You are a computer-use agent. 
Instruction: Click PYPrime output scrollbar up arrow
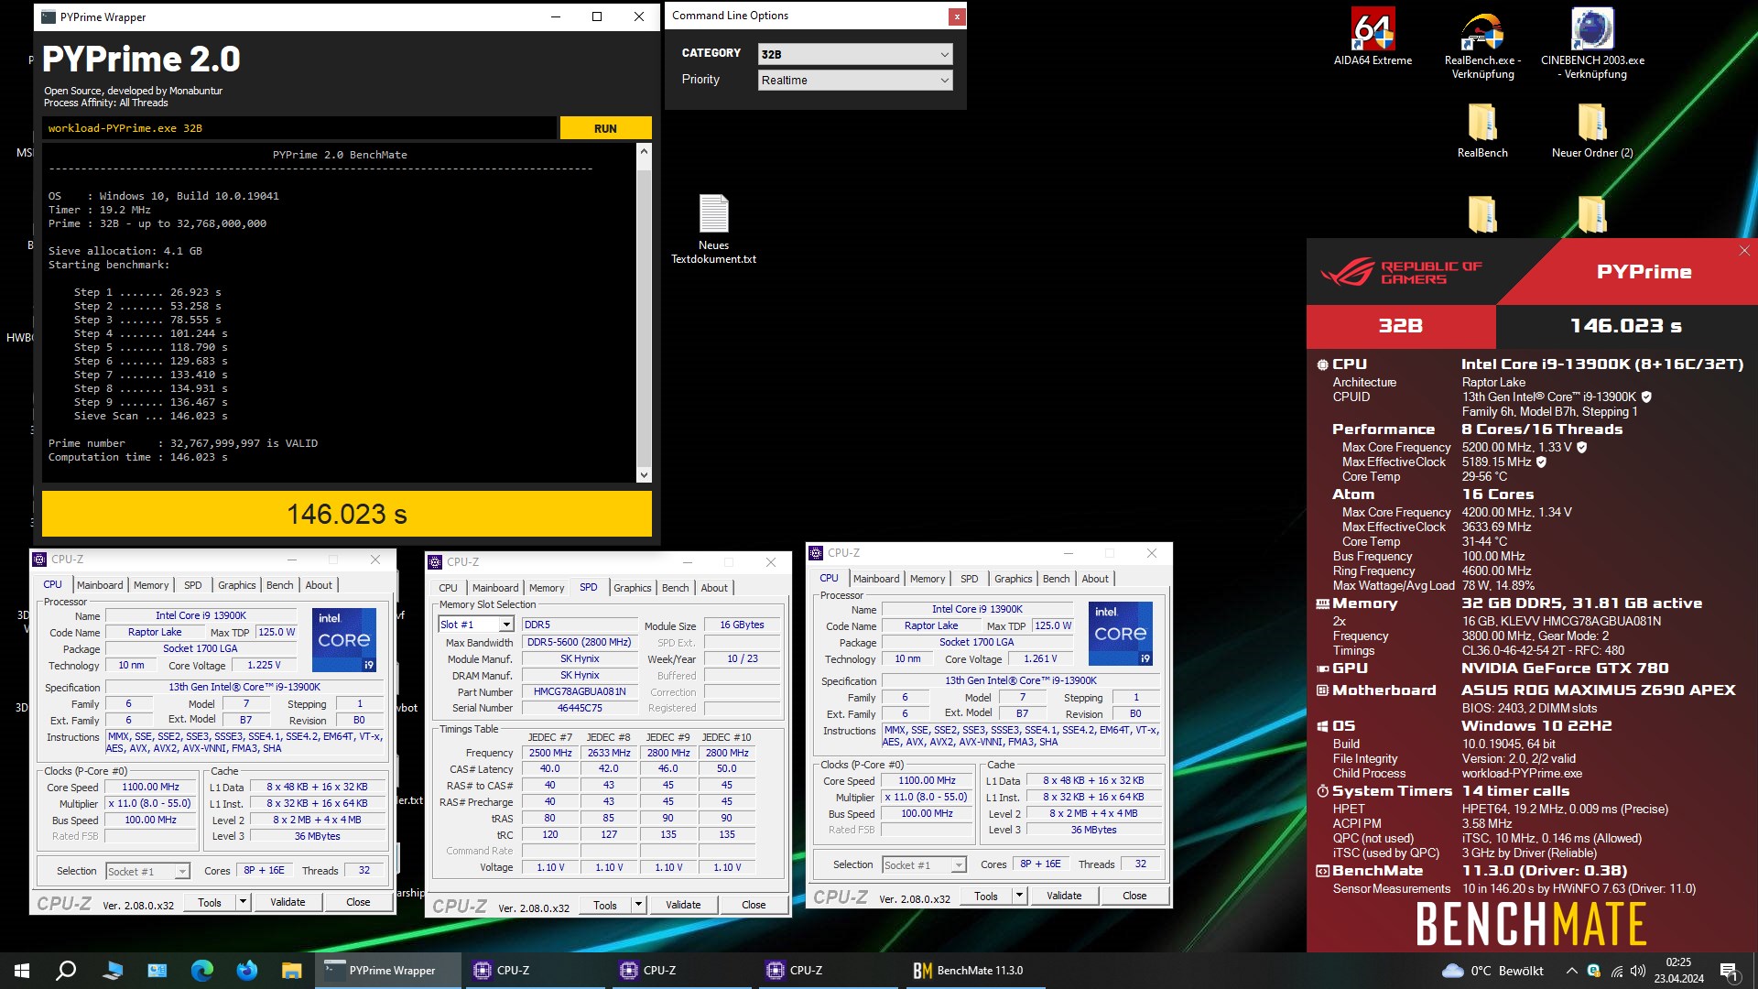click(x=644, y=151)
